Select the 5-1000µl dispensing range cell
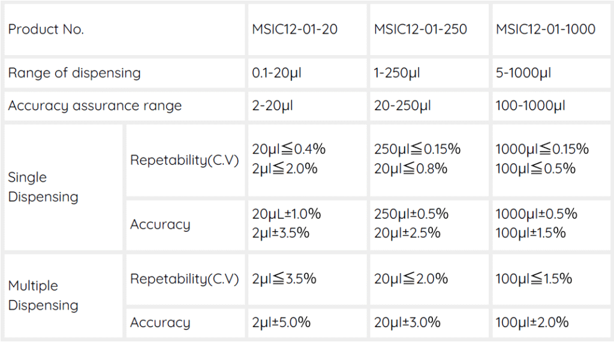Viewport: 614px width, 342px height. click(x=523, y=73)
